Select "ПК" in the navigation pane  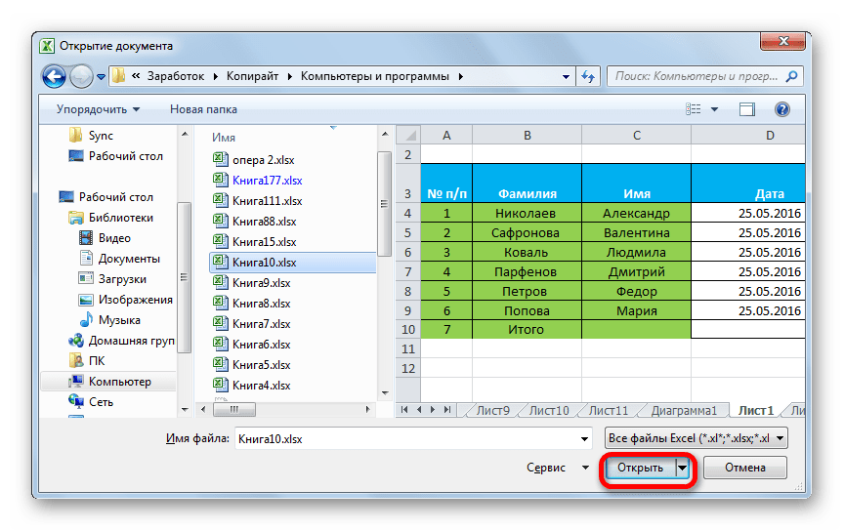[87, 360]
